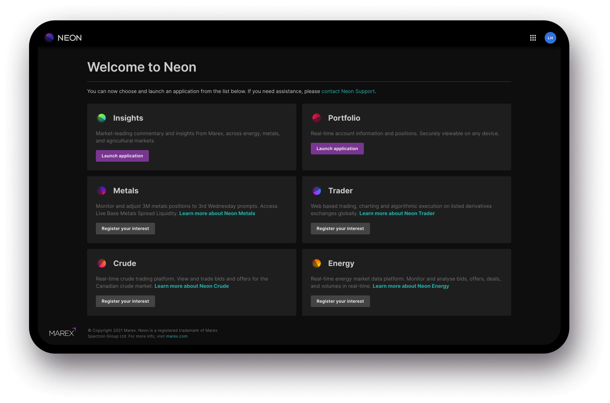610x403 pixels.
Task: Click the Trader card title
Action: 341,191
